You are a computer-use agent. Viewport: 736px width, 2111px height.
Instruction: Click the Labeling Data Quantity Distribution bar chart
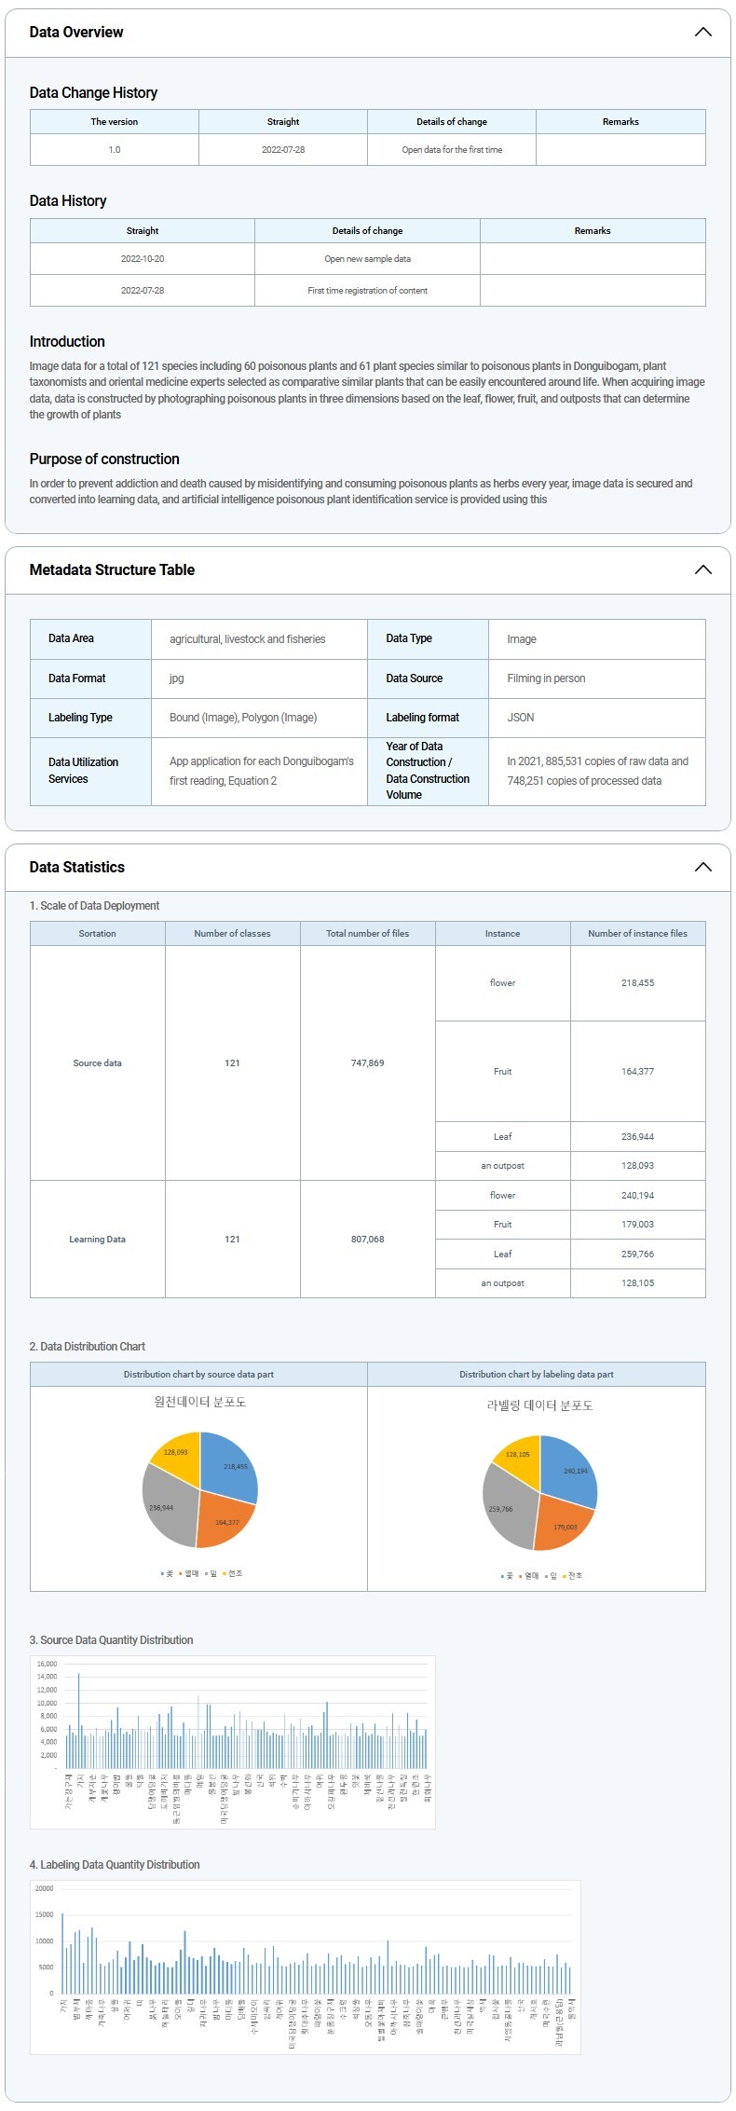(306, 1967)
